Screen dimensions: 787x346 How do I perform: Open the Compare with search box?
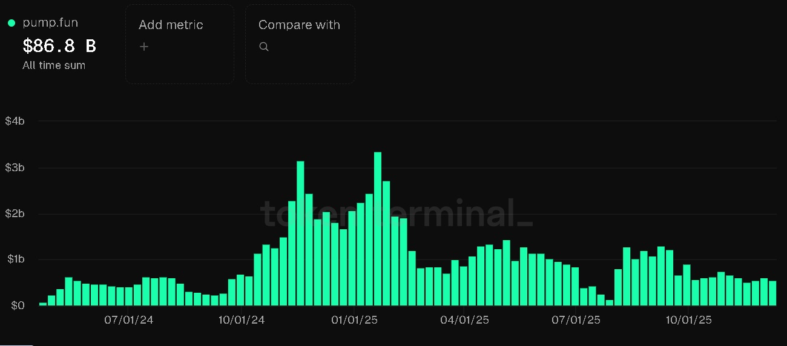click(x=300, y=44)
